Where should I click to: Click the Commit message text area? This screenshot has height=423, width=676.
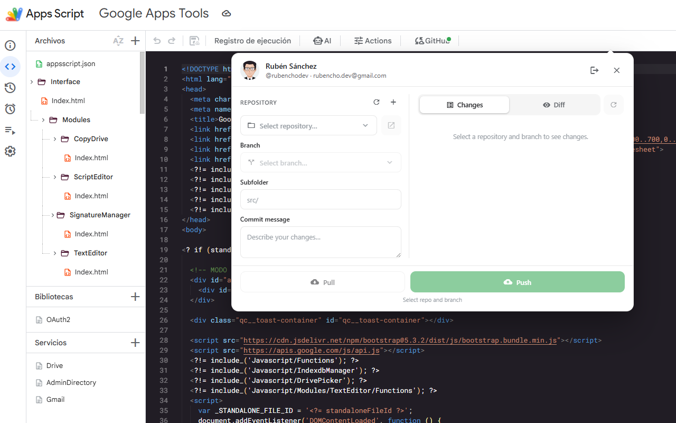pyautogui.click(x=321, y=242)
